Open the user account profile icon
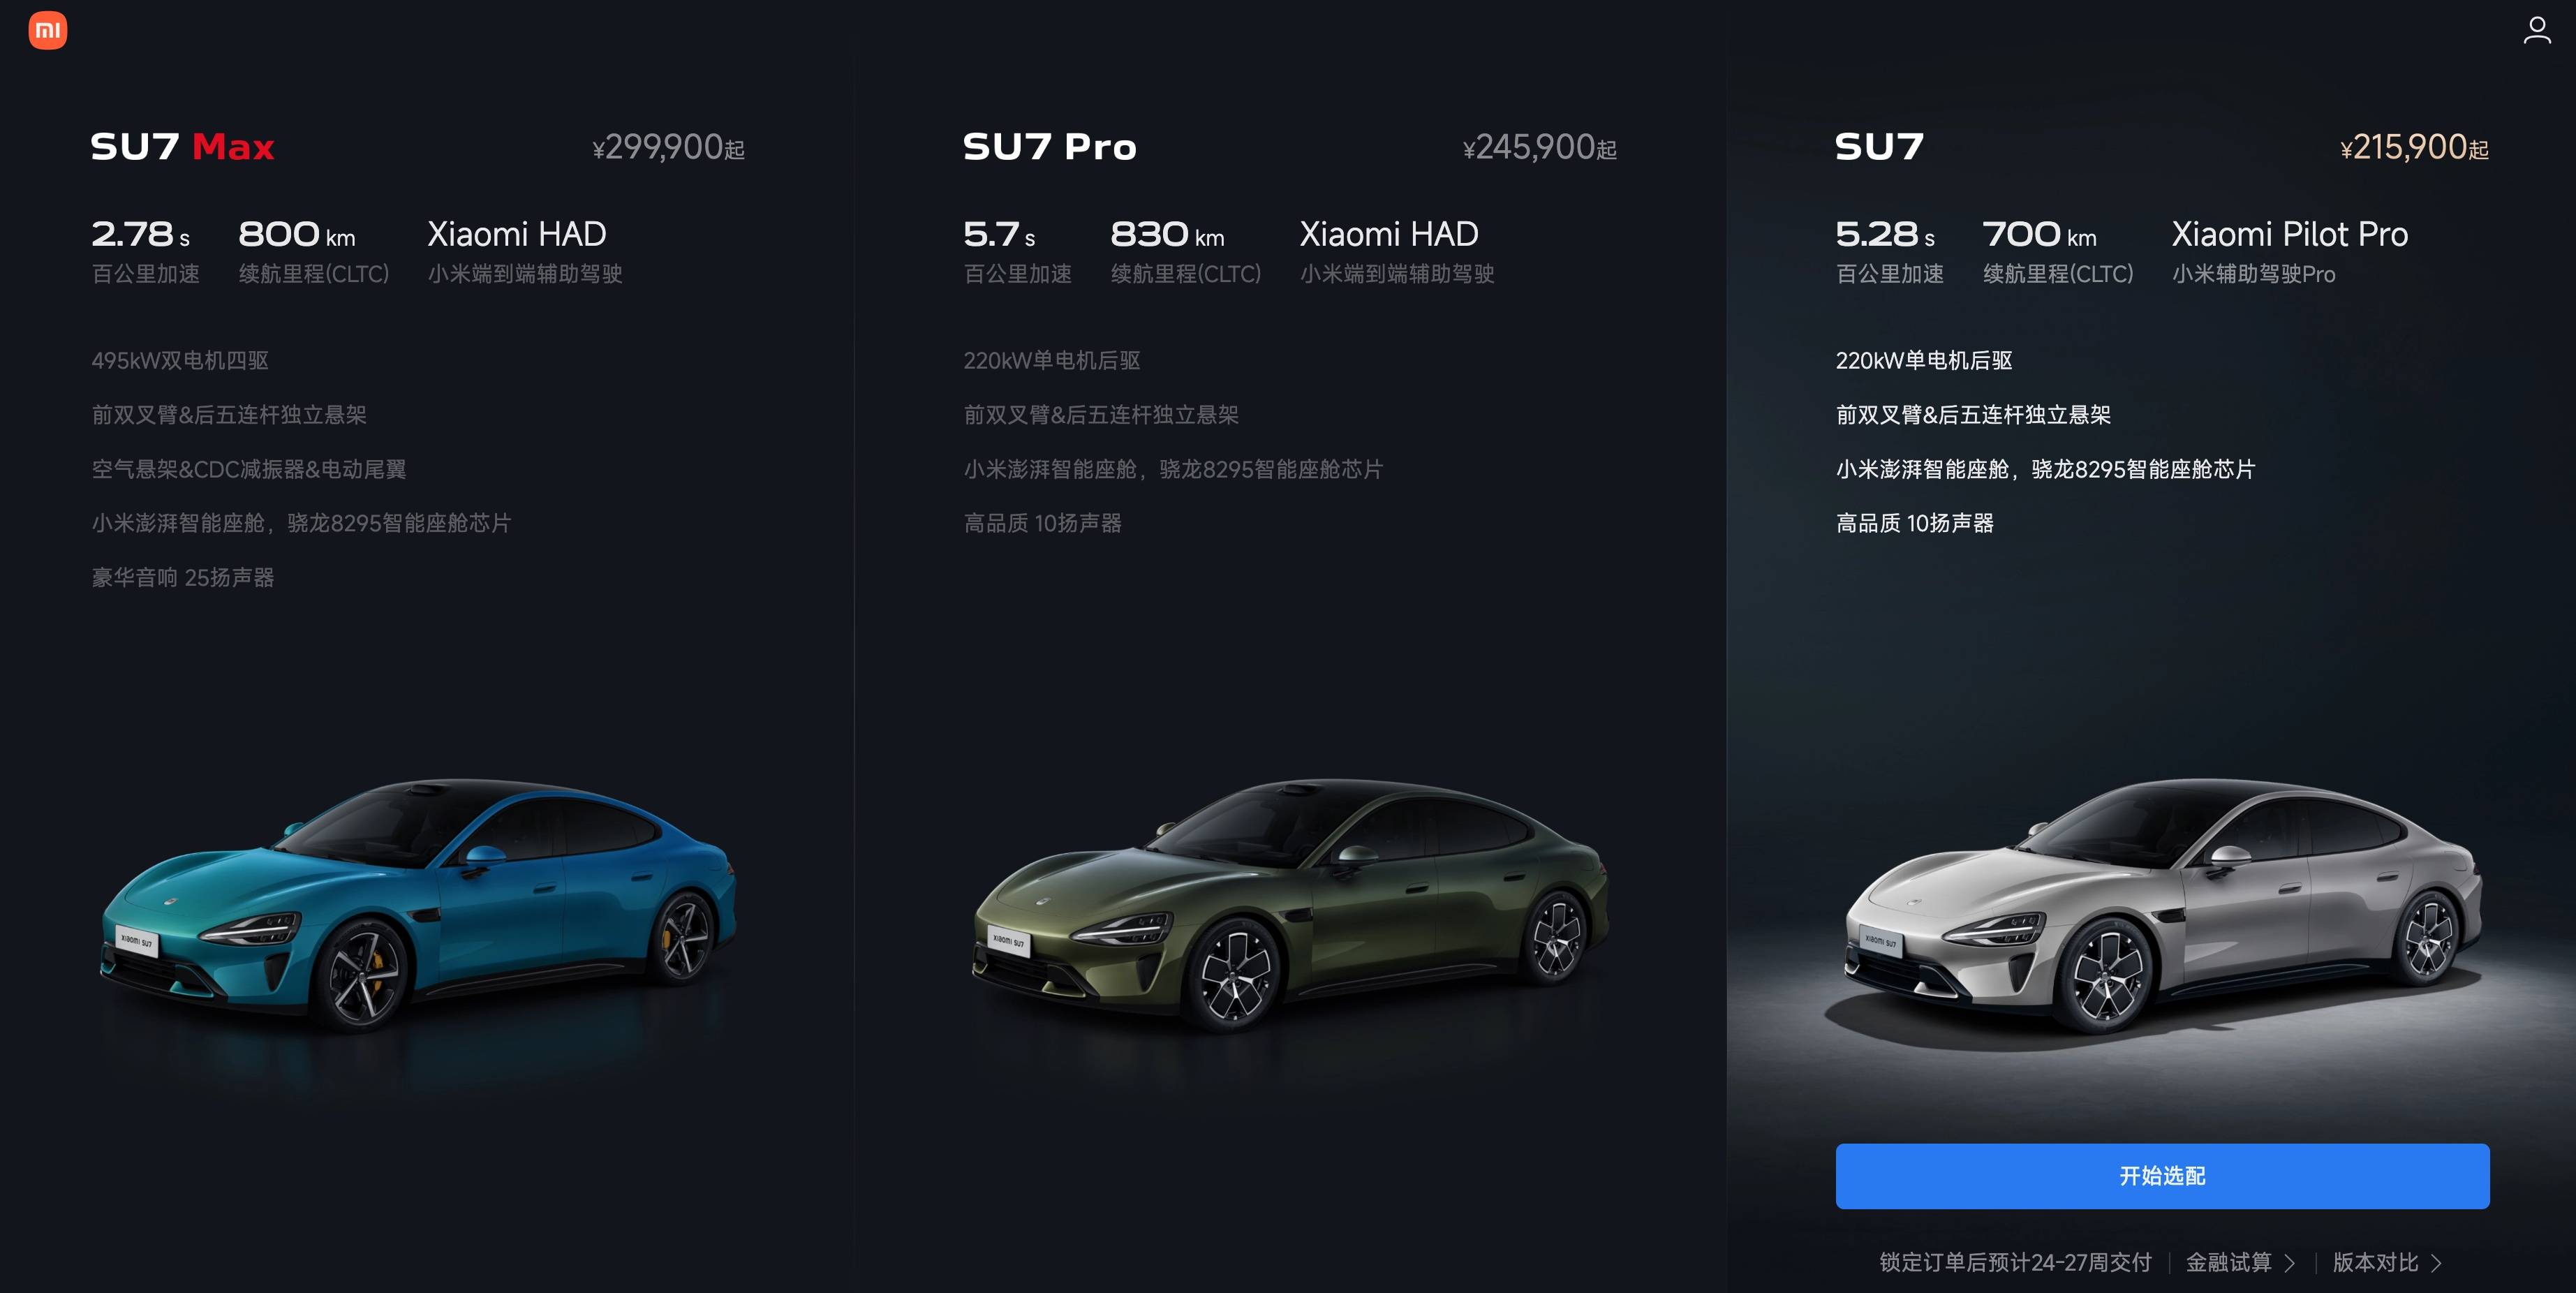The image size is (2576, 1293). 2537,30
